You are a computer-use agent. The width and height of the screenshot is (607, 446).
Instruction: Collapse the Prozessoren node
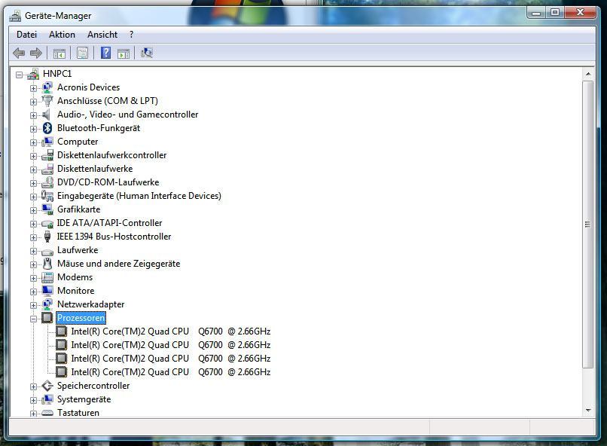33,319
